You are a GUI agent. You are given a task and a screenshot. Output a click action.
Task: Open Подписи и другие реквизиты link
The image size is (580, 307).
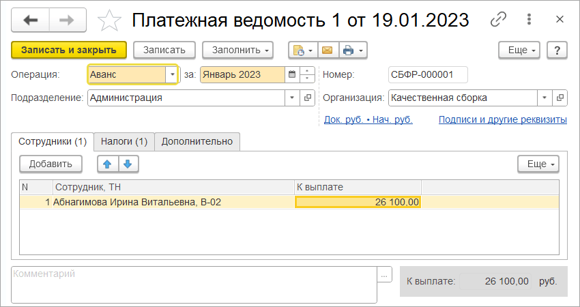[x=503, y=120]
